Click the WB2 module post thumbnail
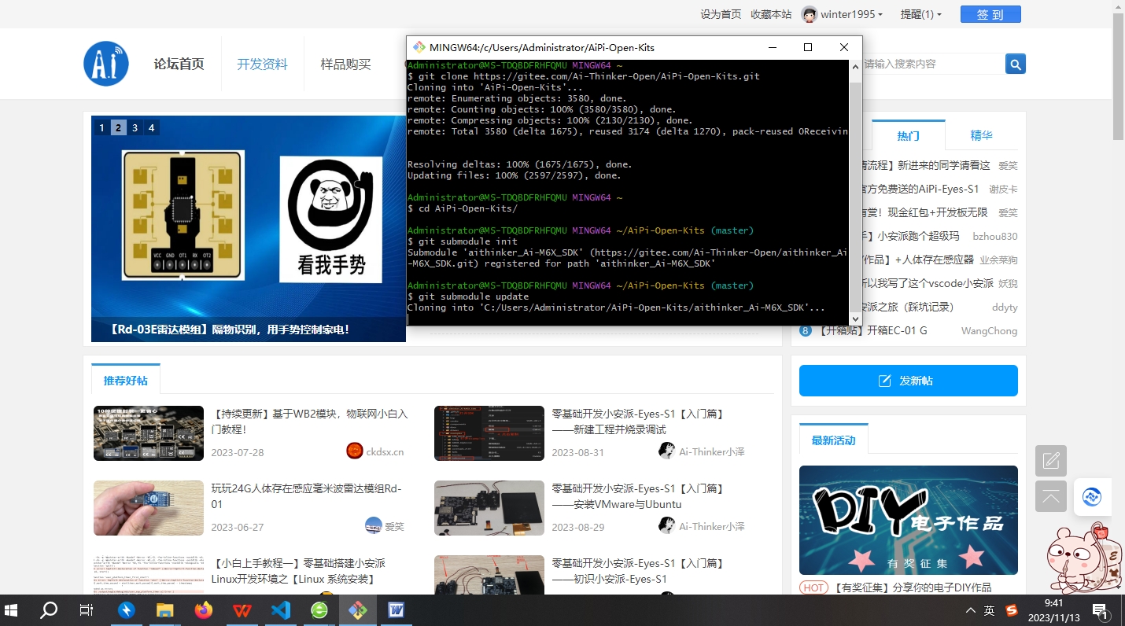This screenshot has height=626, width=1125. pos(149,433)
